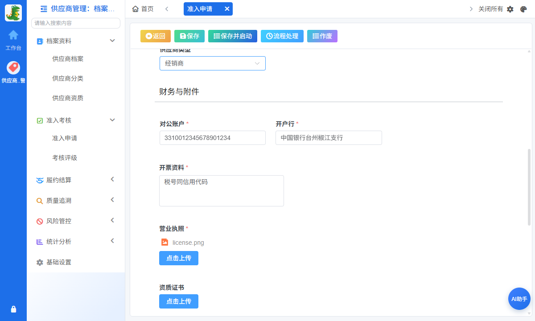This screenshot has width=535, height=321.
Task: Open the AI助手 floating button
Action: pyautogui.click(x=519, y=299)
